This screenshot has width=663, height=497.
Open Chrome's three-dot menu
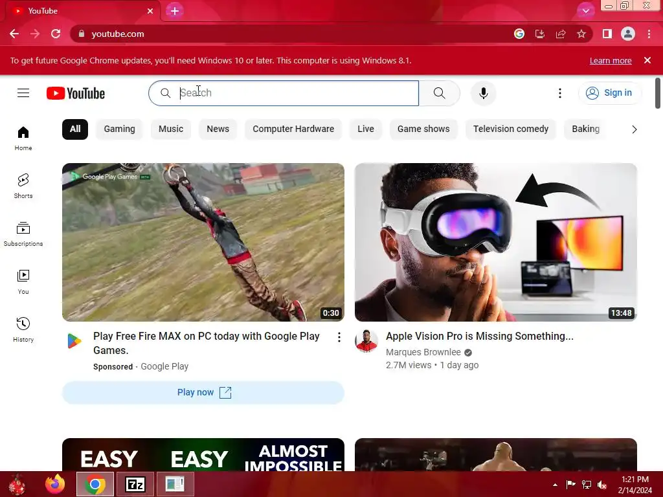pyautogui.click(x=649, y=34)
